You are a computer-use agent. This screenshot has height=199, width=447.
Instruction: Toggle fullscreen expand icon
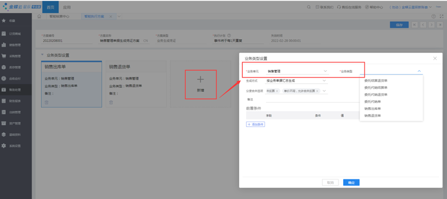point(442,17)
